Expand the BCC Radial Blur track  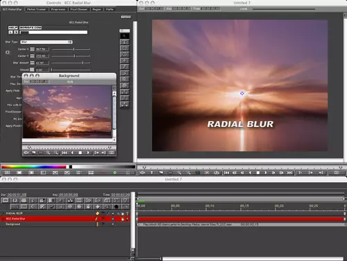[x=3, y=219]
